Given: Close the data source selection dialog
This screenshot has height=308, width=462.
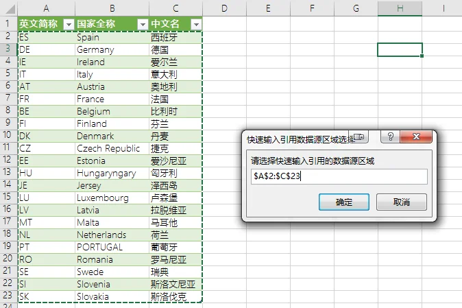Looking at the screenshot, I should 416,137.
